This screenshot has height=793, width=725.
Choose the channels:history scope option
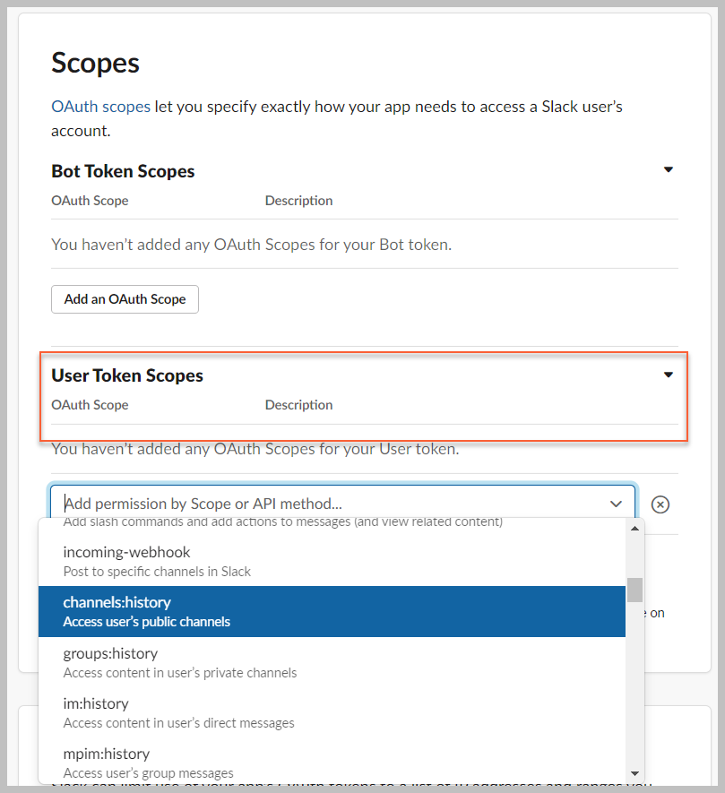(332, 611)
